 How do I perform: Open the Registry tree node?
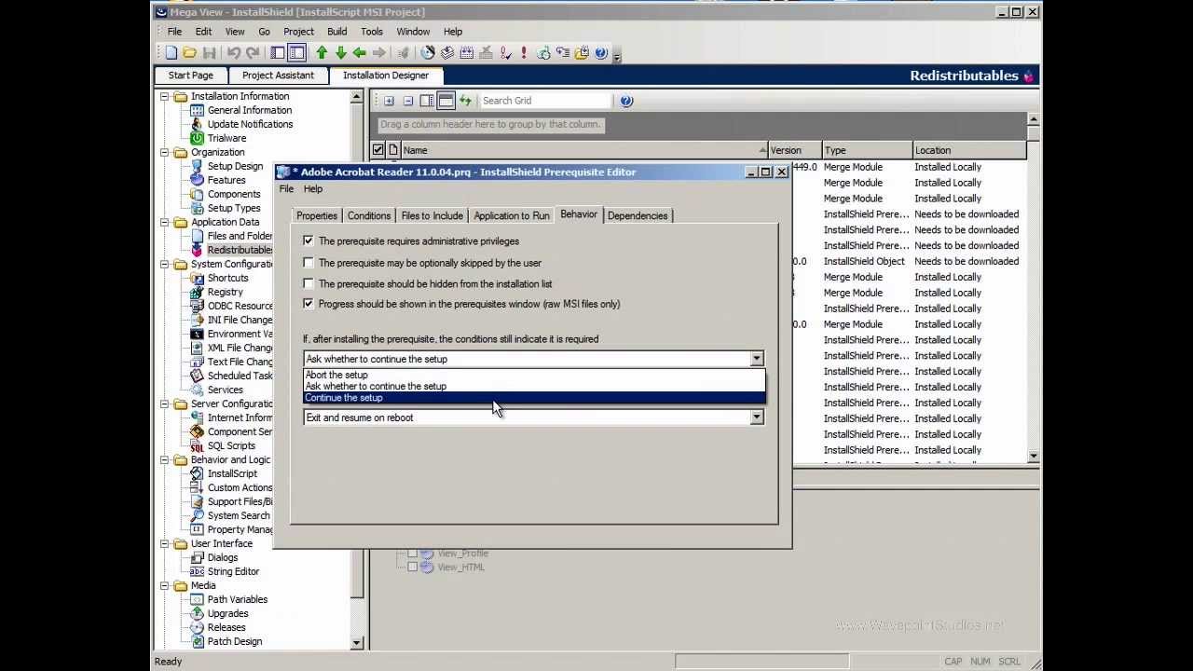tap(225, 292)
